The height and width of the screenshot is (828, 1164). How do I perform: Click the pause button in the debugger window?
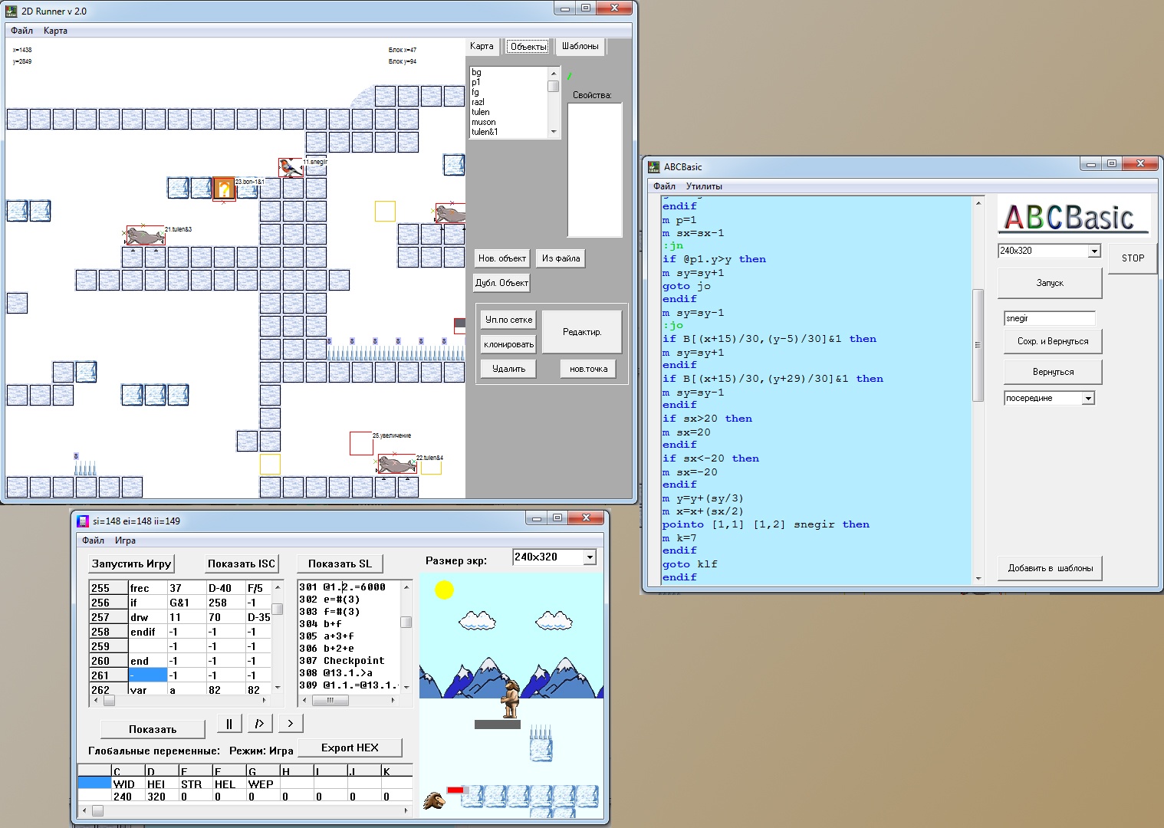click(229, 723)
